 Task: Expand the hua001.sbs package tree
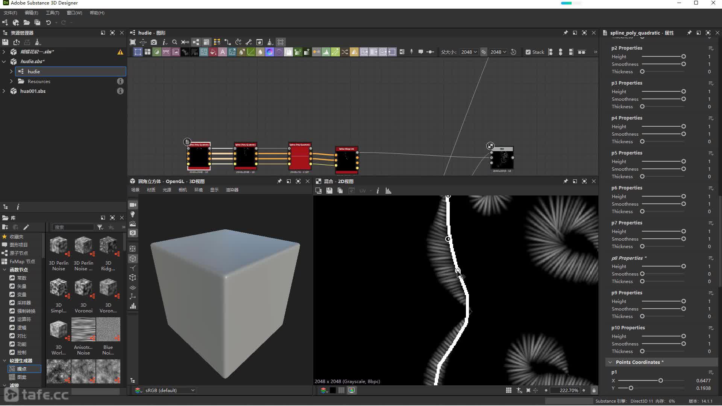(x=4, y=91)
